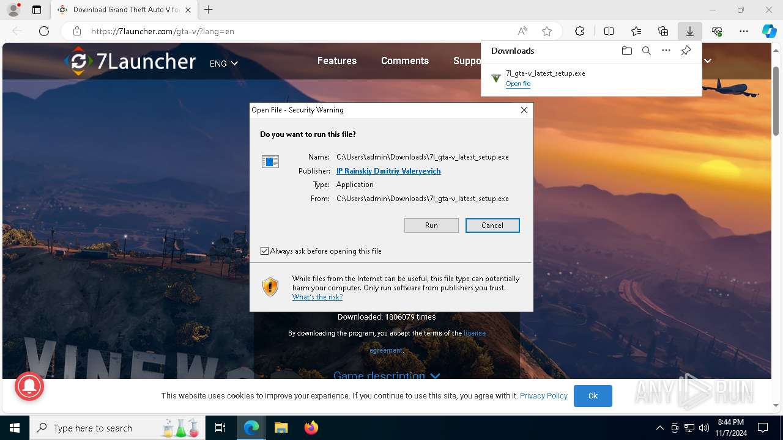This screenshot has width=783, height=440.
Task: Search downloads with magnifier icon
Action: tap(646, 51)
